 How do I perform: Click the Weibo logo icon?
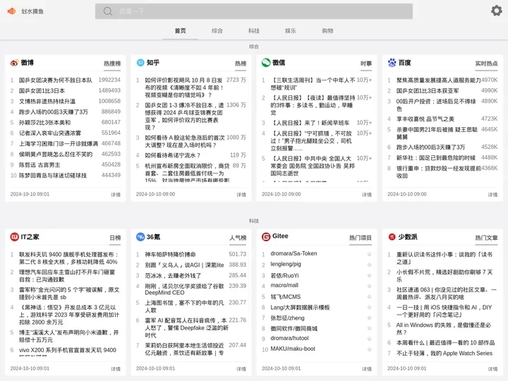(14, 63)
